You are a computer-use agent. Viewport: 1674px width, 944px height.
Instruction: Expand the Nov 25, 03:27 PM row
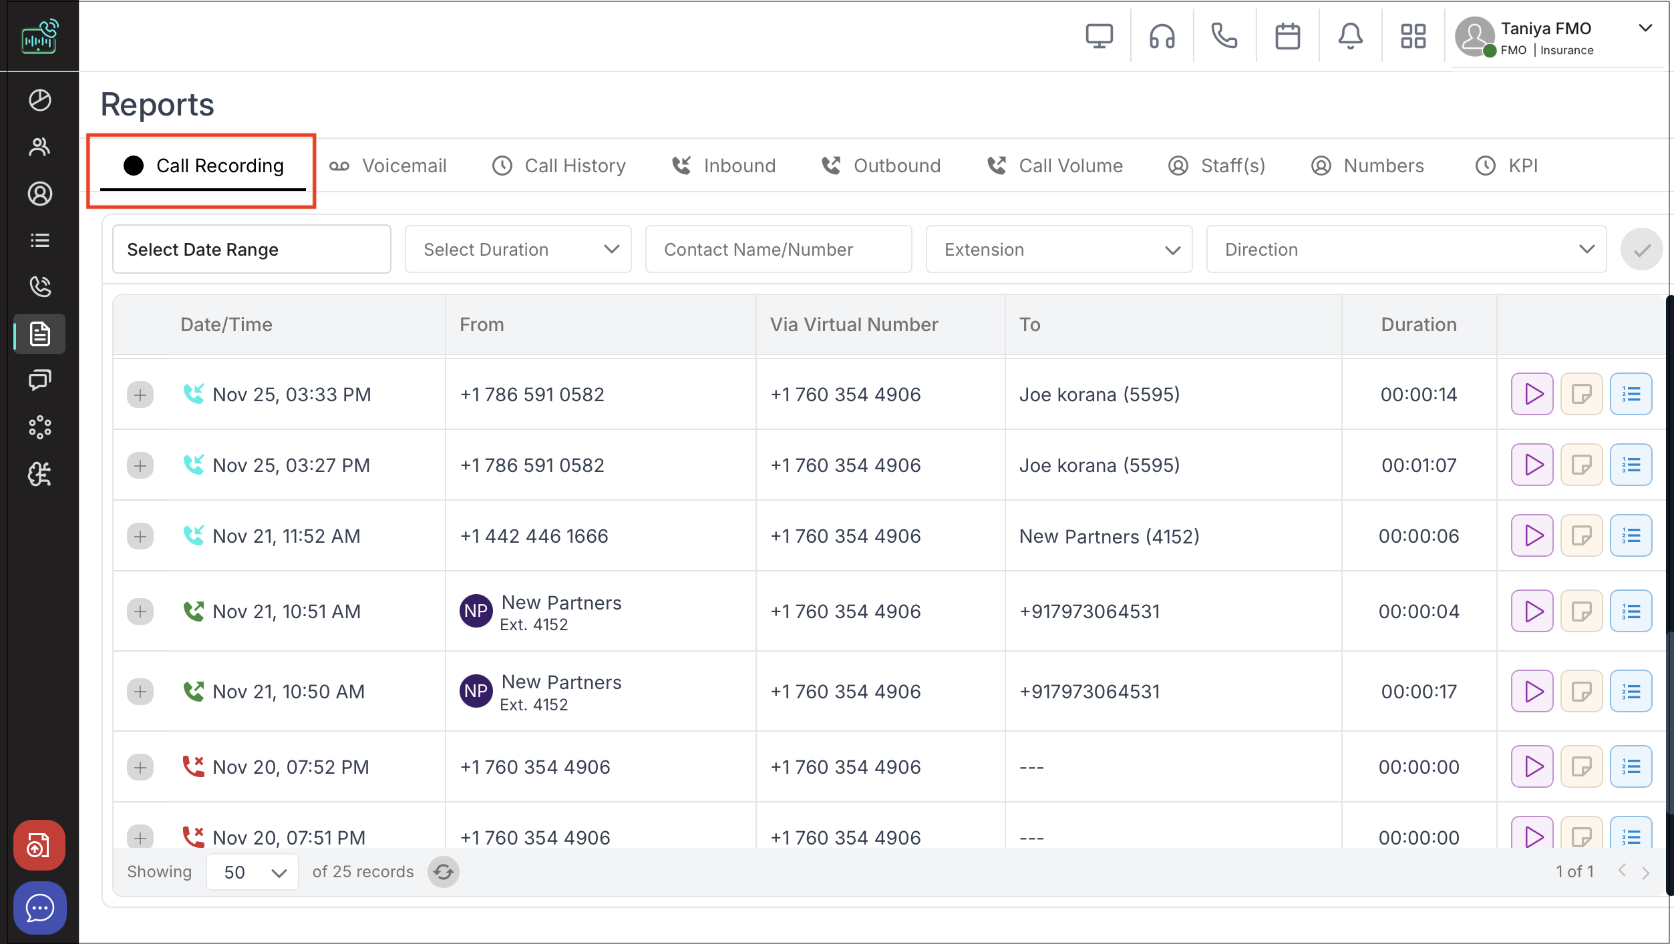140,465
